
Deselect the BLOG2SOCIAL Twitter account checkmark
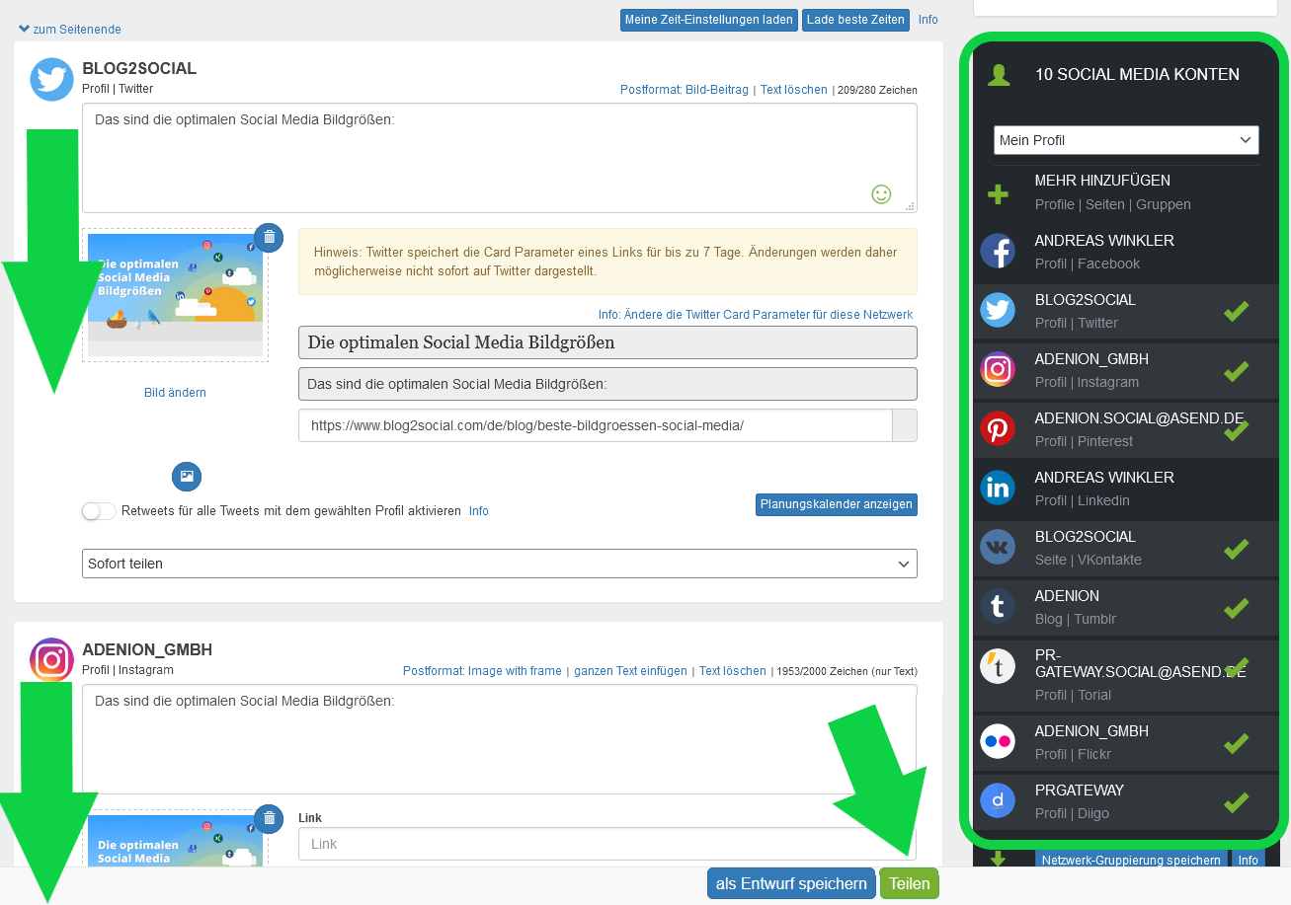click(x=1236, y=311)
